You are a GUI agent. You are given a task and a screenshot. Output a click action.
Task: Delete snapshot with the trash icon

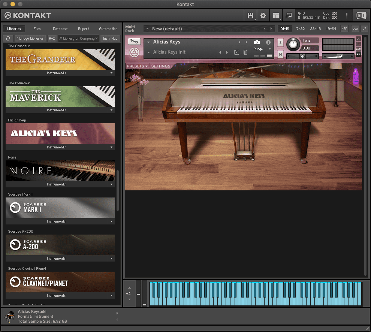point(245,52)
